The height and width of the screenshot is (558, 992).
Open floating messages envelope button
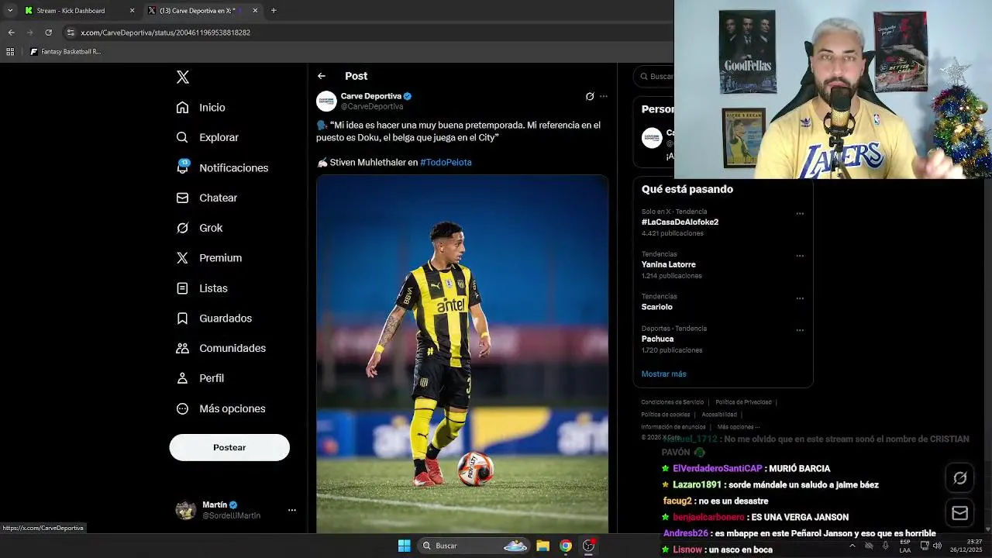point(959,513)
